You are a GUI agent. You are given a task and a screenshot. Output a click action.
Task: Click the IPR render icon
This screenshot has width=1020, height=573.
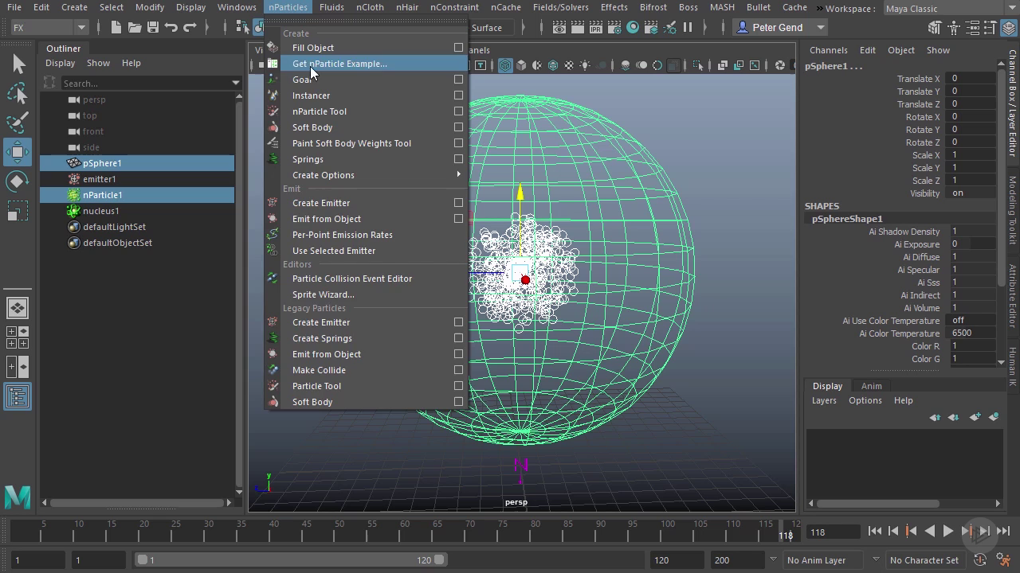pos(596,27)
